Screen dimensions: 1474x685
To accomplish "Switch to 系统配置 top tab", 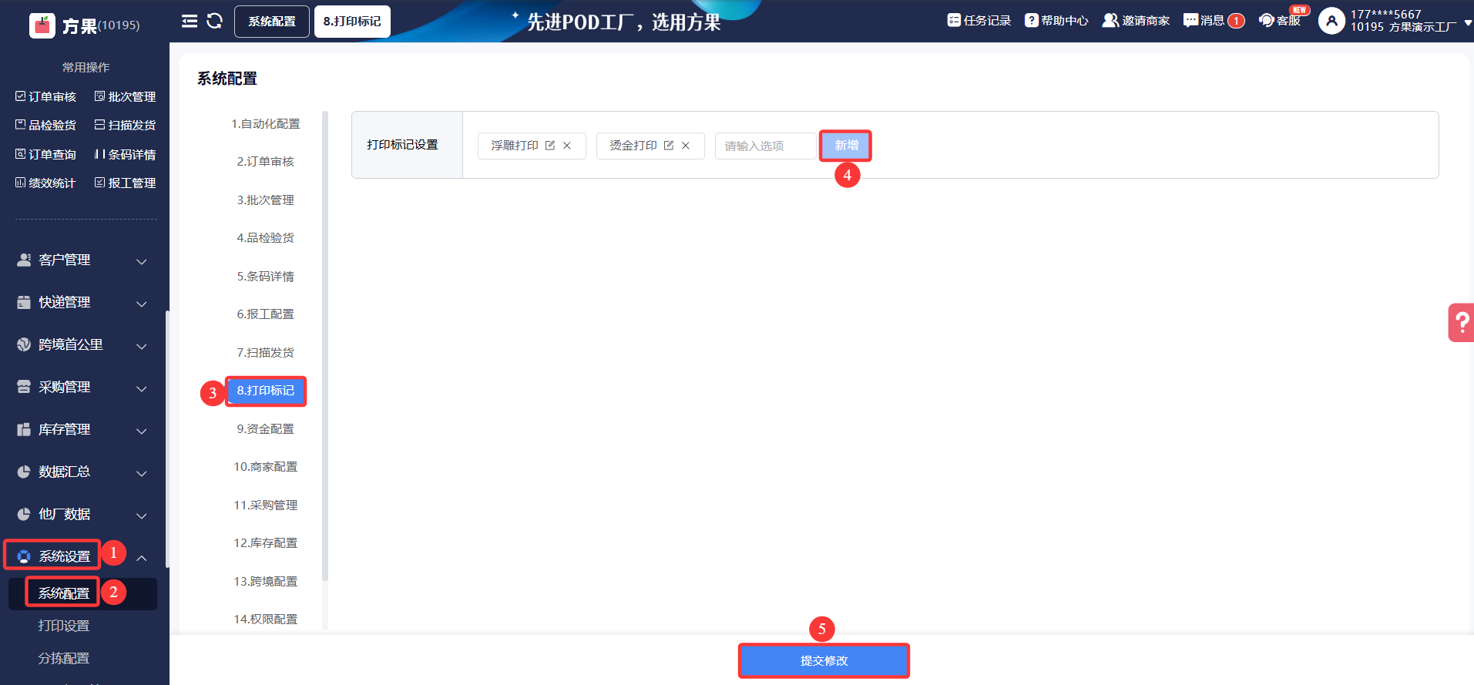I will (x=272, y=22).
